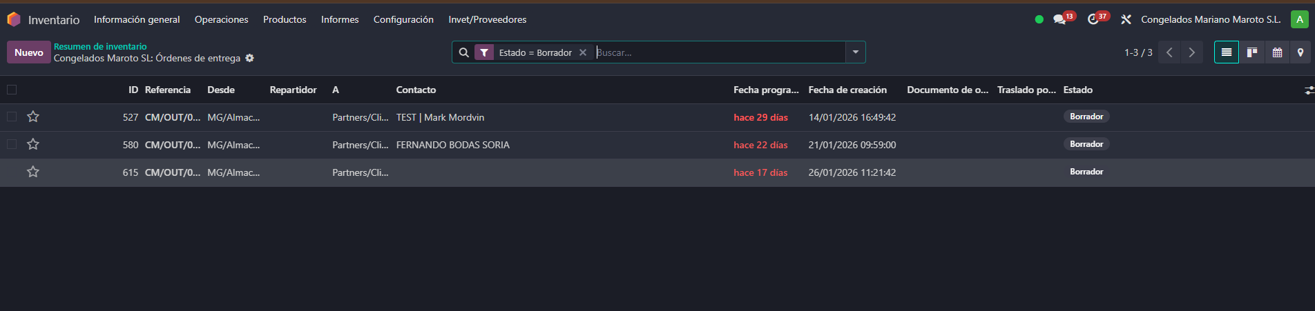This screenshot has height=311, width=1315.
Task: Remove the Estado = Borrador filter
Action: point(583,52)
